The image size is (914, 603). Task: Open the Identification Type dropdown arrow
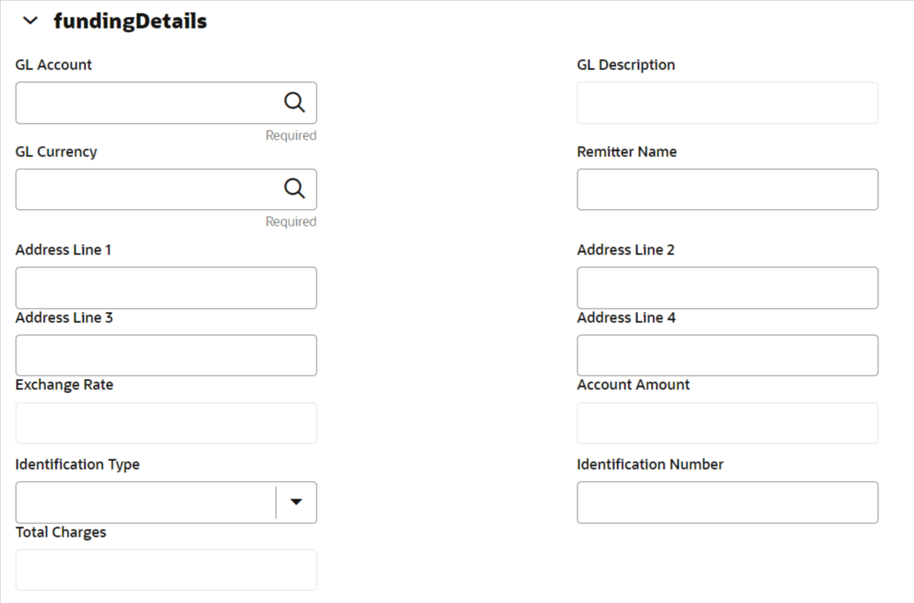coord(296,502)
